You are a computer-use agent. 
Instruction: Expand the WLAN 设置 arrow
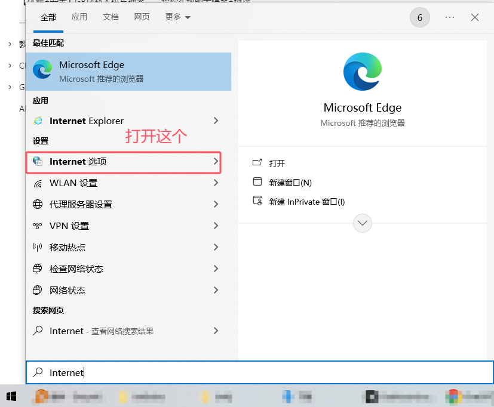216,183
